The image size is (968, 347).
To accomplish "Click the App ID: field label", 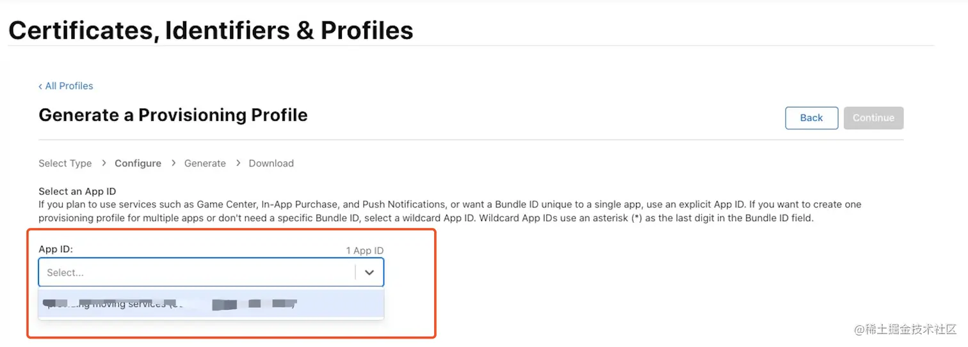I will pos(56,249).
